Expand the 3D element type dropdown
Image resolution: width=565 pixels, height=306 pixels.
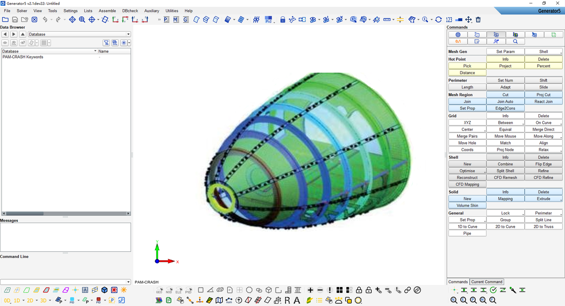(50, 301)
